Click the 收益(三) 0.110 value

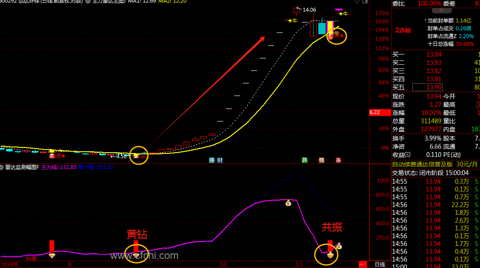tap(434, 155)
